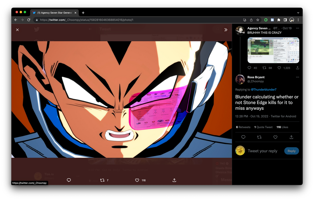
Task: Bookmark this page with star icon
Action: coord(258,20)
